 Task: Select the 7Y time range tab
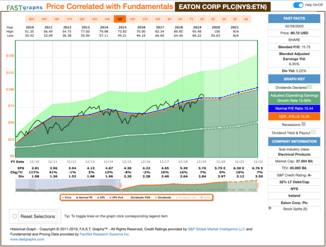(x=192, y=19)
